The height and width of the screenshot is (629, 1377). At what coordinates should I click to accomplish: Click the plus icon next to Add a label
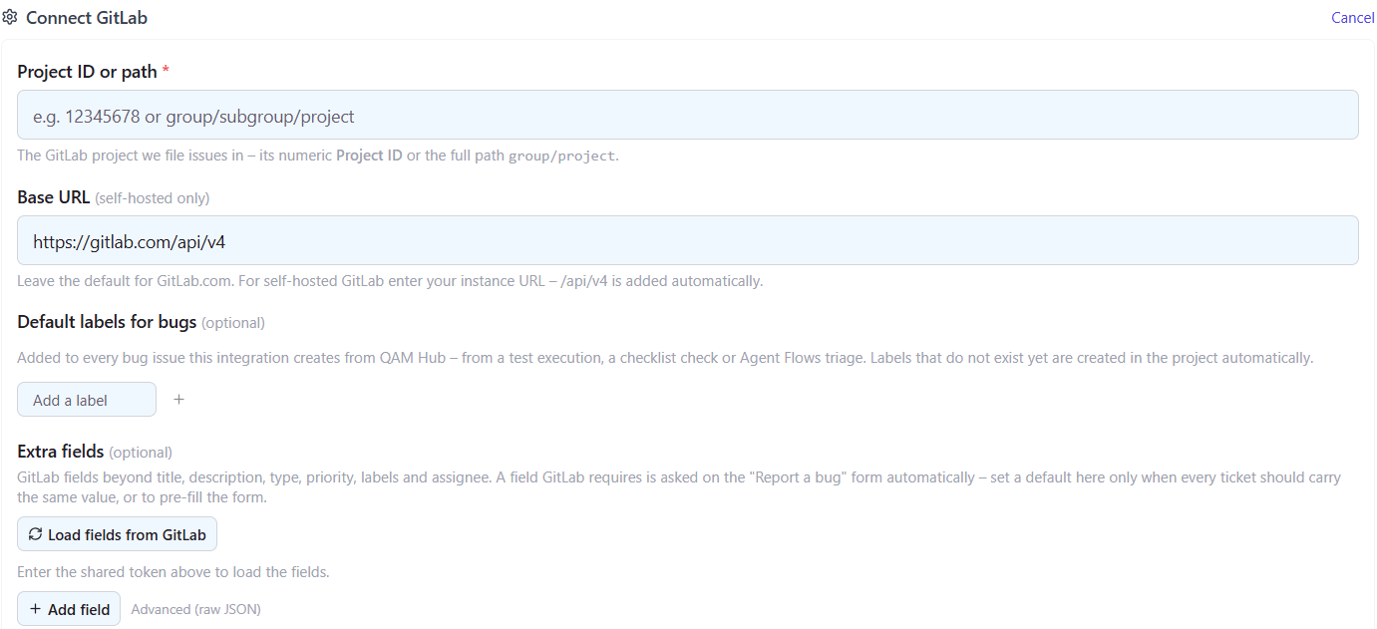179,400
